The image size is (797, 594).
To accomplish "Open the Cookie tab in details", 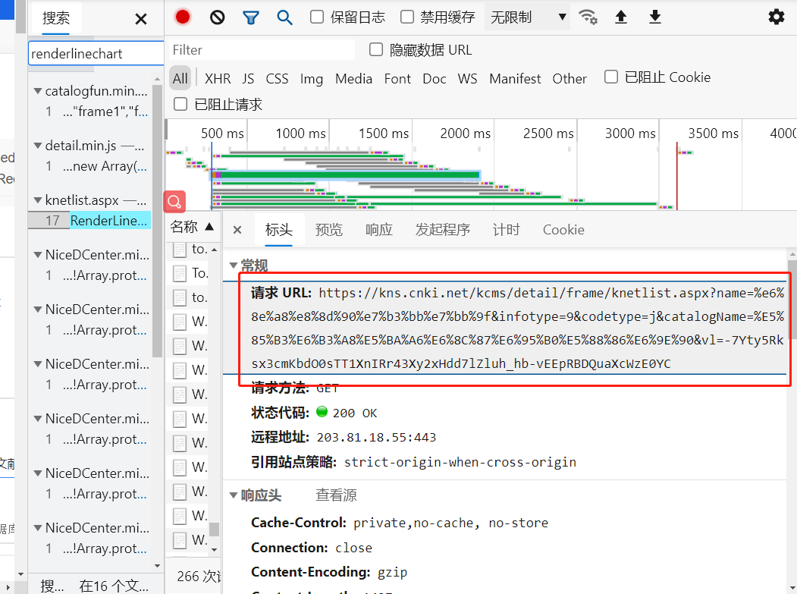I will [x=563, y=230].
